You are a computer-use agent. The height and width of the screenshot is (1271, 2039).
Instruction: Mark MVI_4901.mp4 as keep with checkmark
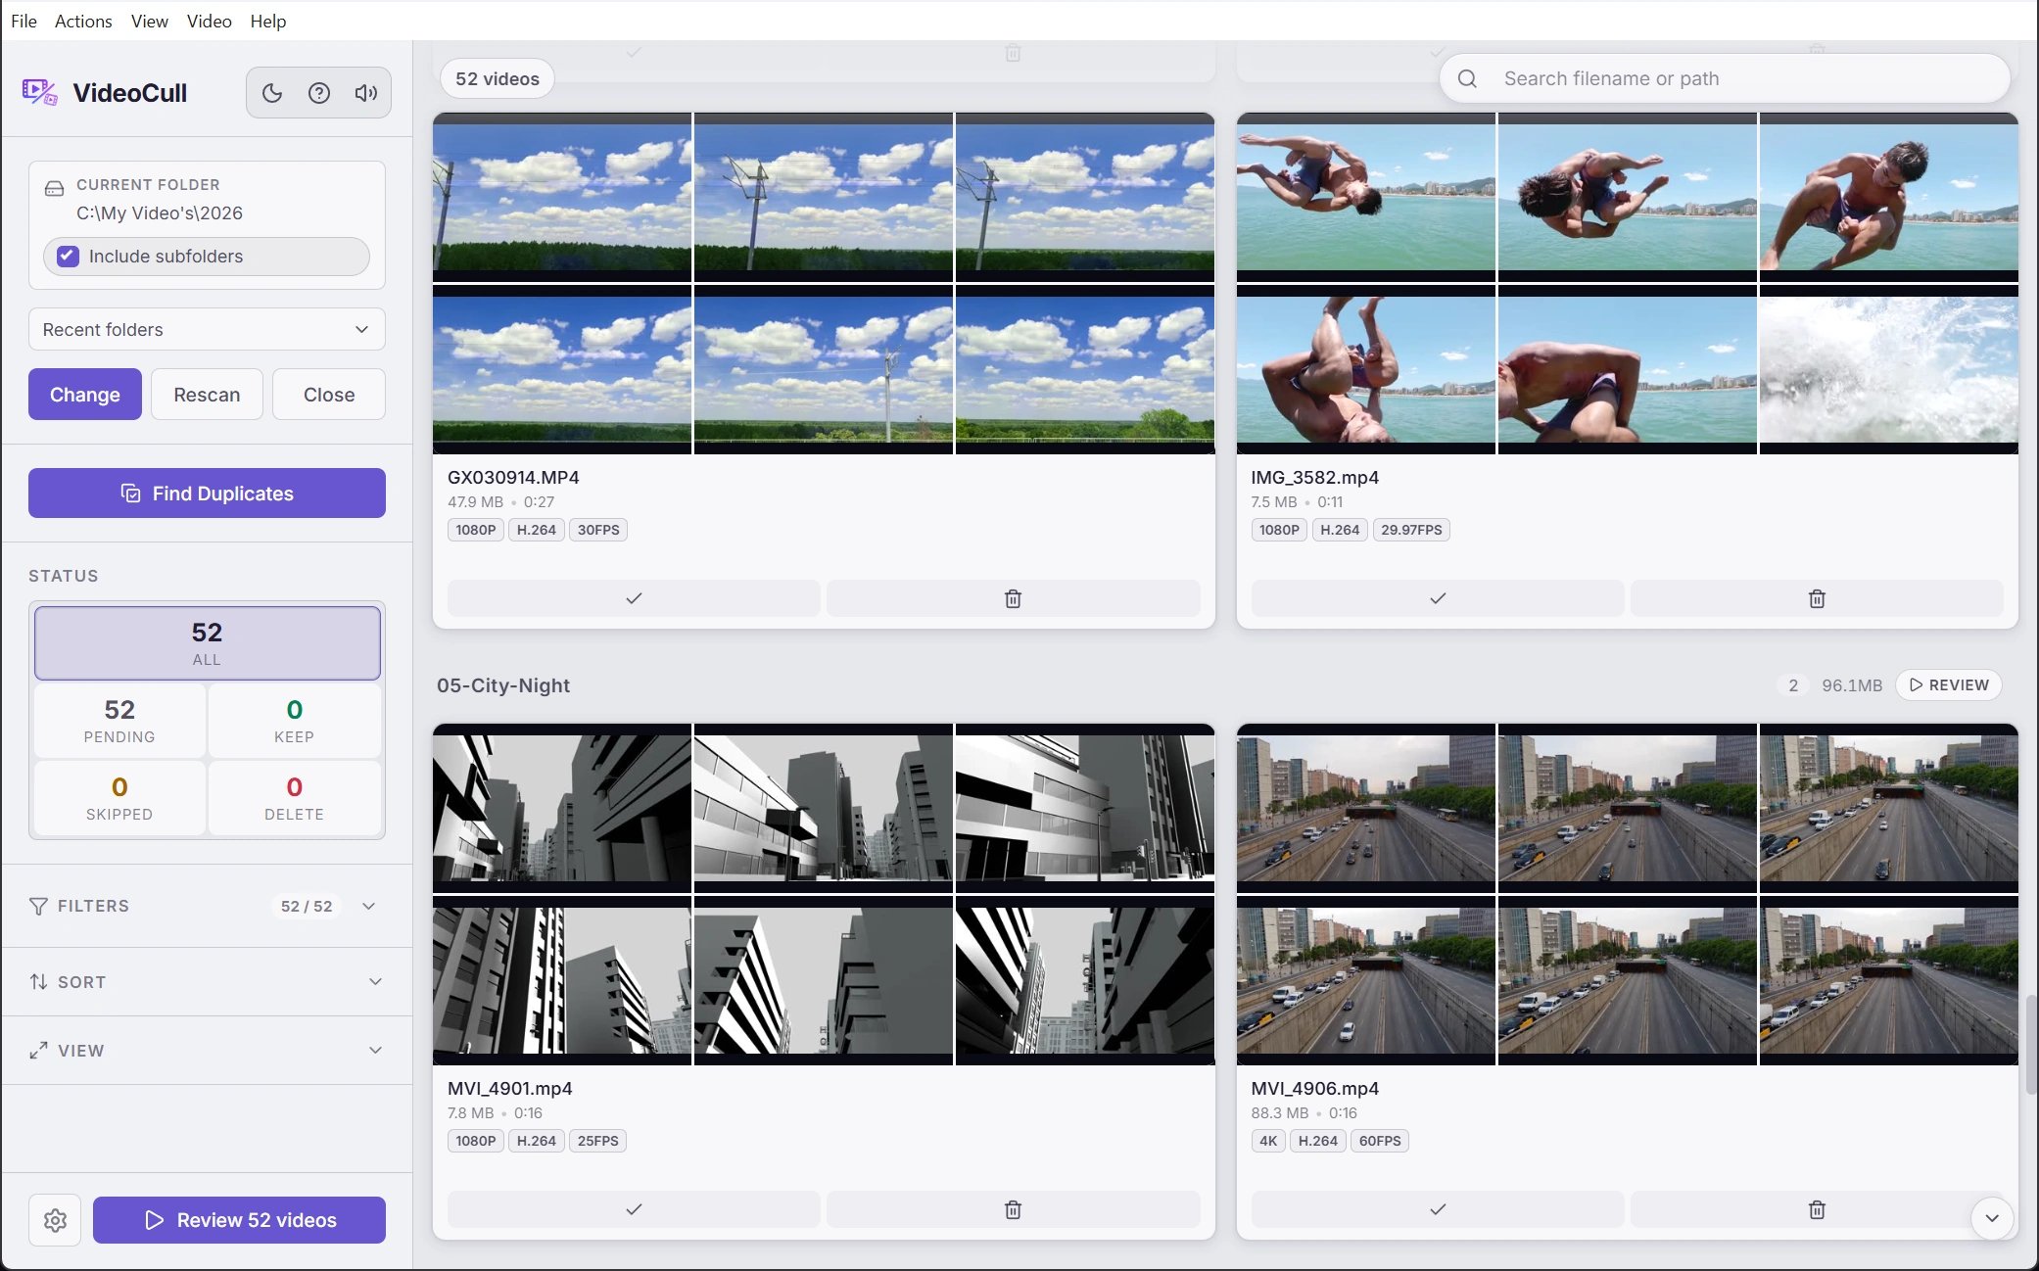point(634,1209)
